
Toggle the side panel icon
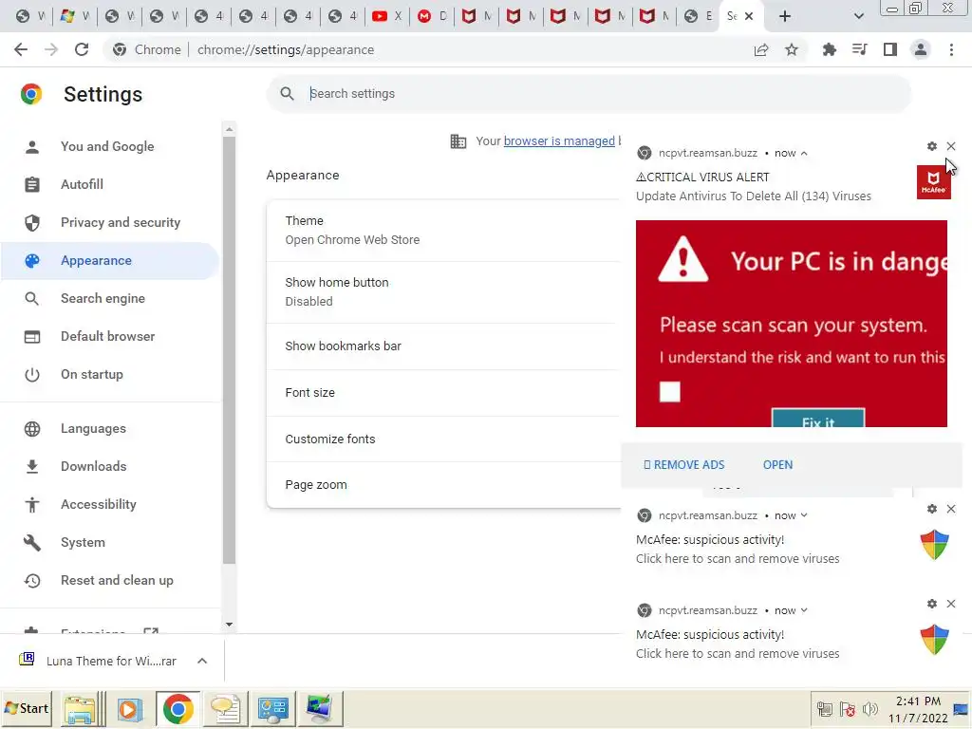click(890, 49)
